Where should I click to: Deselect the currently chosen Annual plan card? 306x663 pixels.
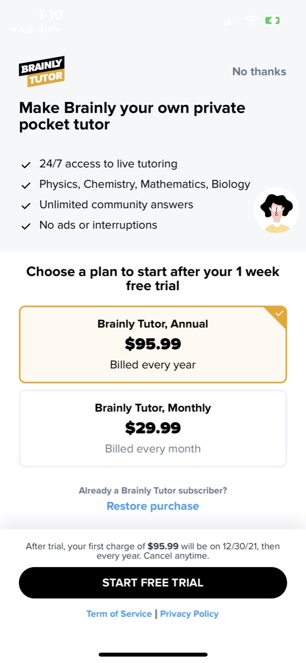click(153, 343)
